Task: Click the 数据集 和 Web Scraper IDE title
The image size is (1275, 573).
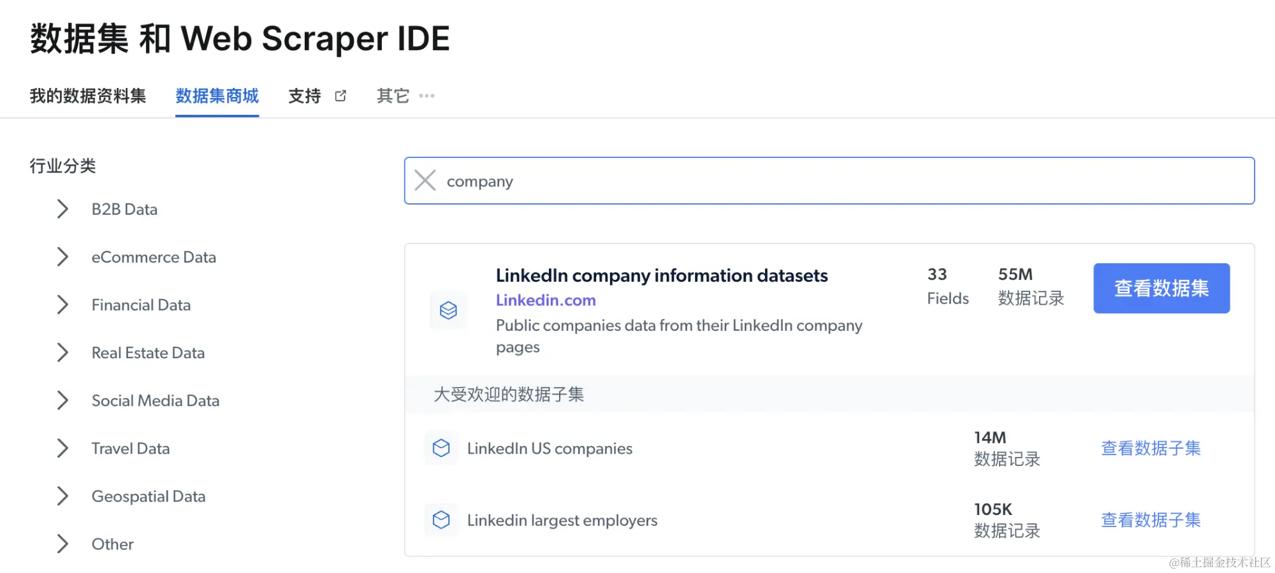Action: pos(240,38)
